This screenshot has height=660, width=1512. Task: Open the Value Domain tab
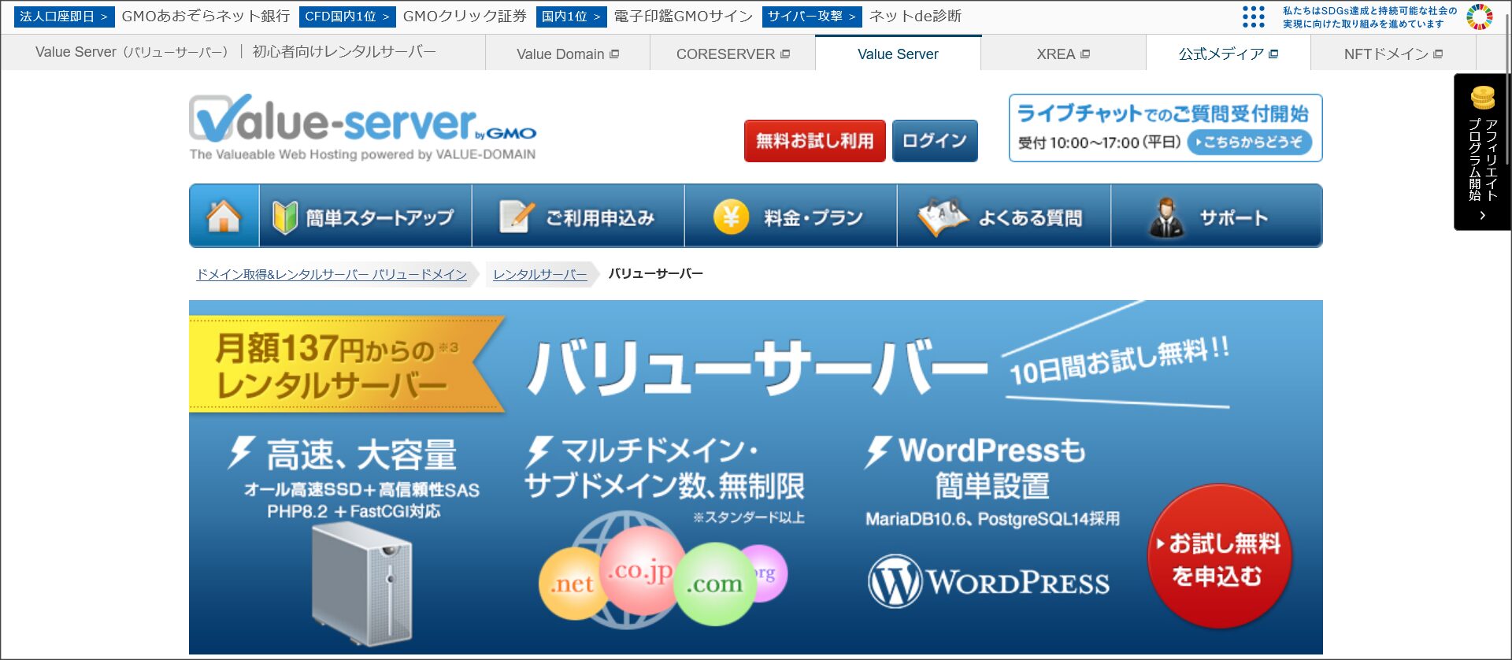(568, 54)
